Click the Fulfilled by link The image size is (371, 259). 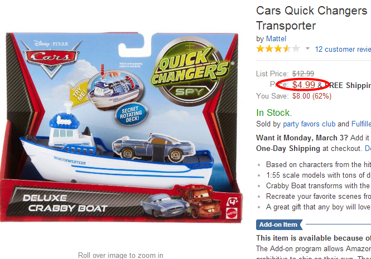[x=361, y=124]
